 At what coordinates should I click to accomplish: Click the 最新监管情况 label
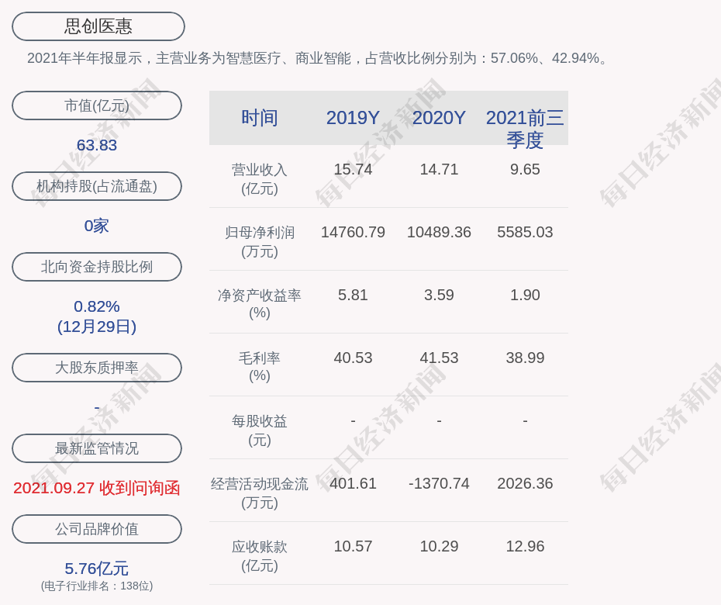click(x=97, y=448)
